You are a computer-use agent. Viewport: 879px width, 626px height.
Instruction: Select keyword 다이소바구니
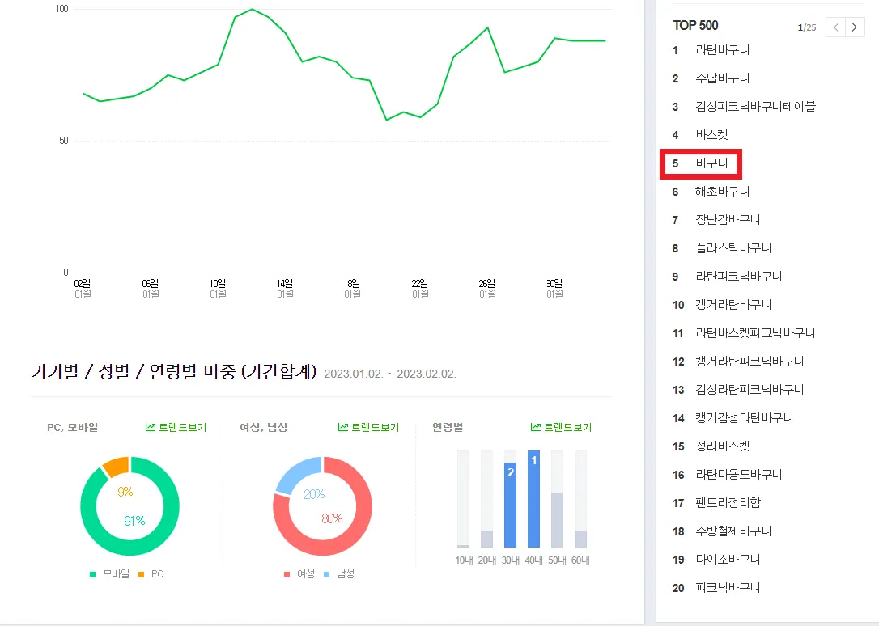coord(728,560)
